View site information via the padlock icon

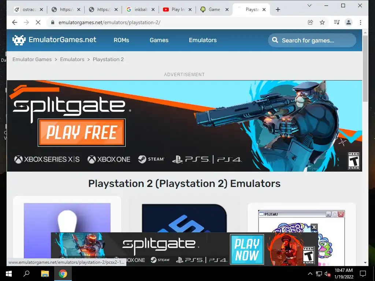(53, 22)
